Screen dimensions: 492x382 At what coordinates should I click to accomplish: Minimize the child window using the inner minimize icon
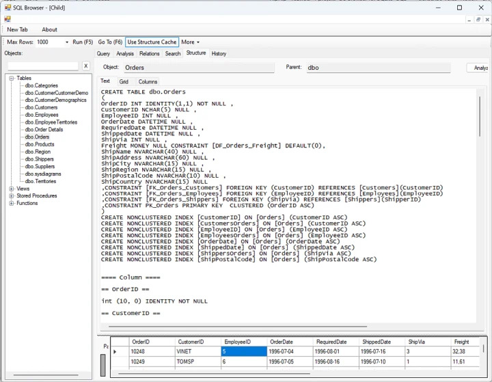point(469,19)
